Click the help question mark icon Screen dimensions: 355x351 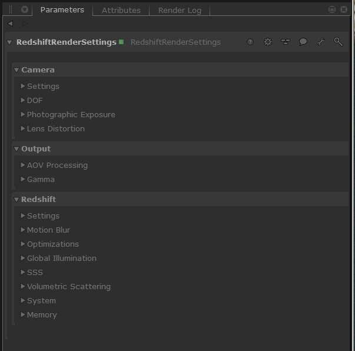[250, 42]
